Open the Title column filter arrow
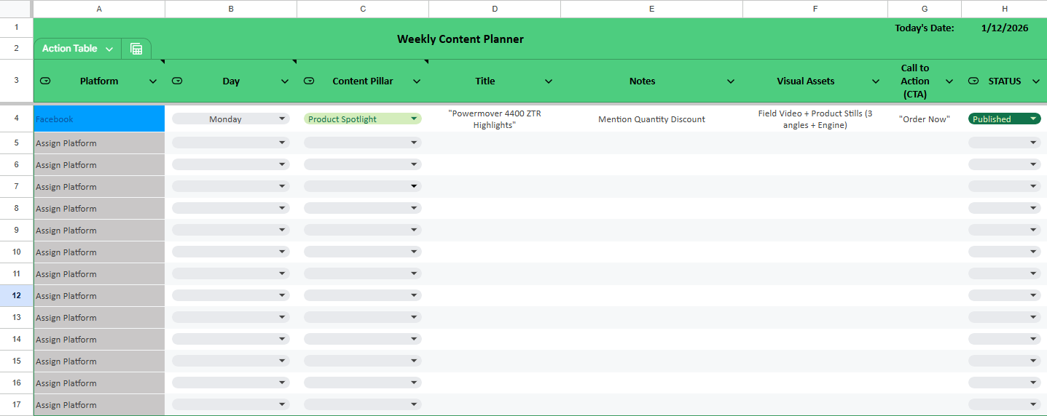The width and height of the screenshot is (1047, 416). (x=549, y=81)
